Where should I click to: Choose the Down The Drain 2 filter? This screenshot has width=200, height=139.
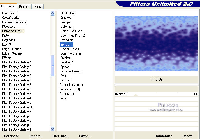[x=73, y=36]
